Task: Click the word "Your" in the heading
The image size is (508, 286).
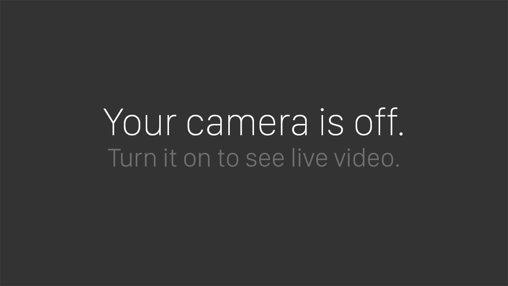Action: pyautogui.click(x=139, y=122)
